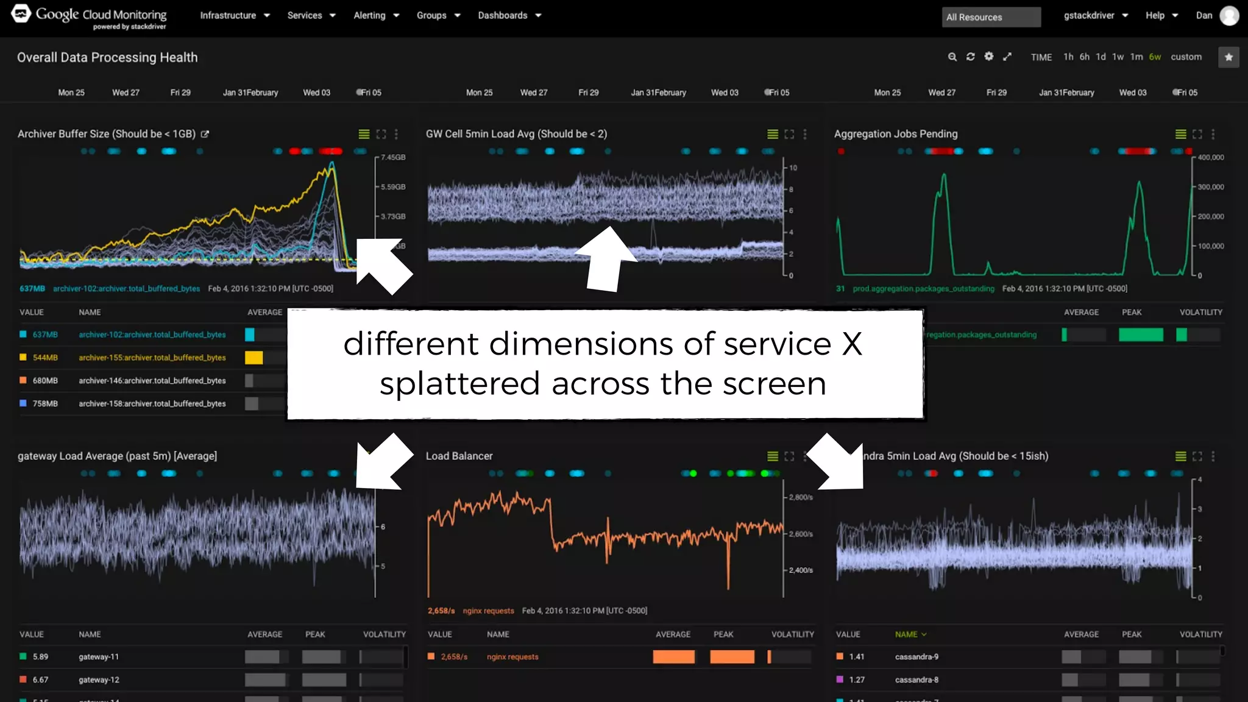Choose the custom time range
This screenshot has height=702, width=1248.
pos(1186,57)
